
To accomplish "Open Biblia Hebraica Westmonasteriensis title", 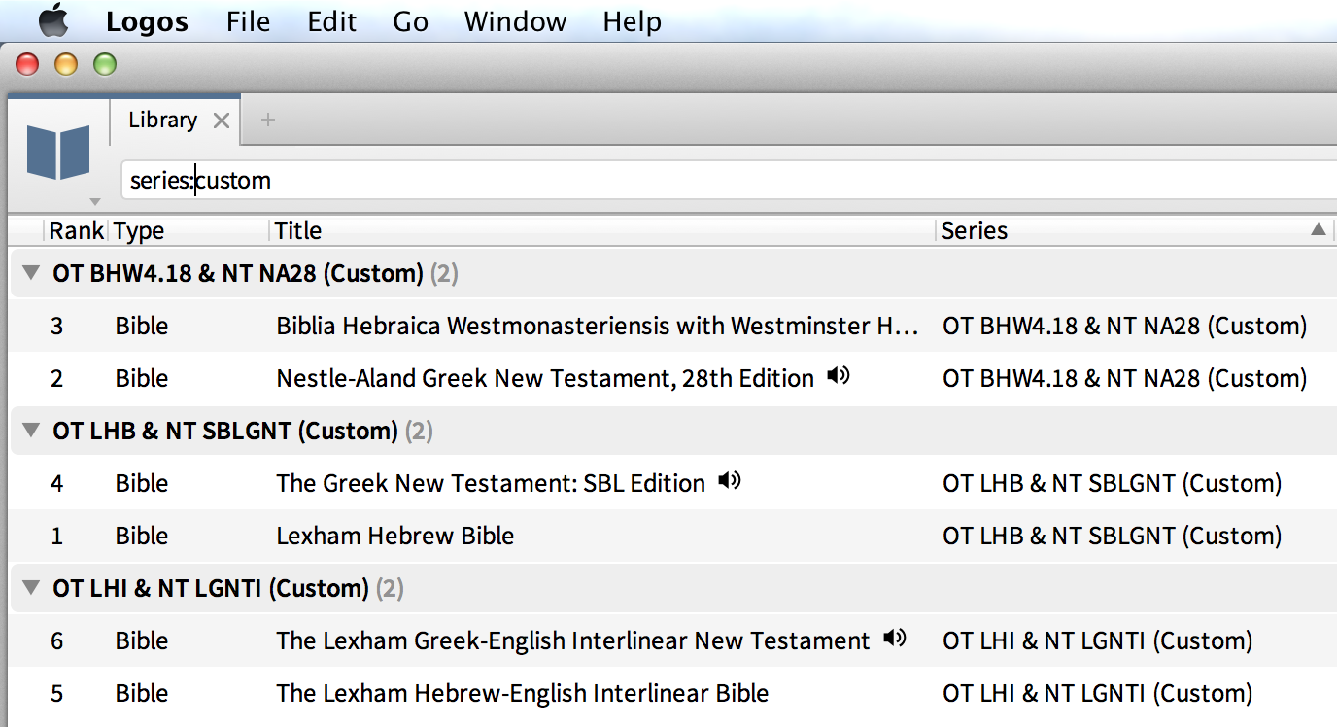I will [x=598, y=327].
